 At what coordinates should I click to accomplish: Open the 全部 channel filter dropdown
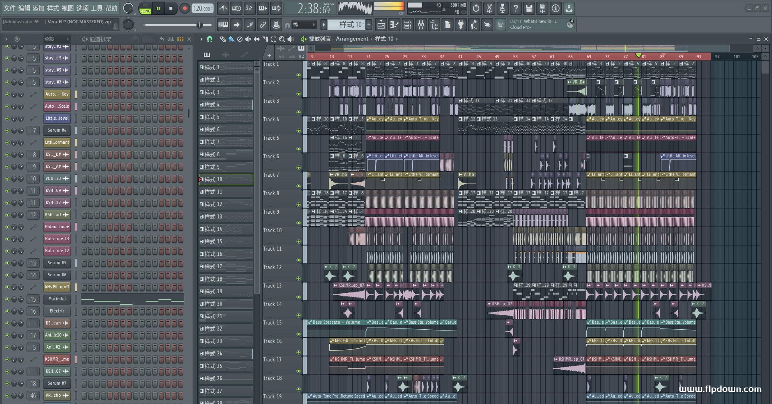pos(56,39)
